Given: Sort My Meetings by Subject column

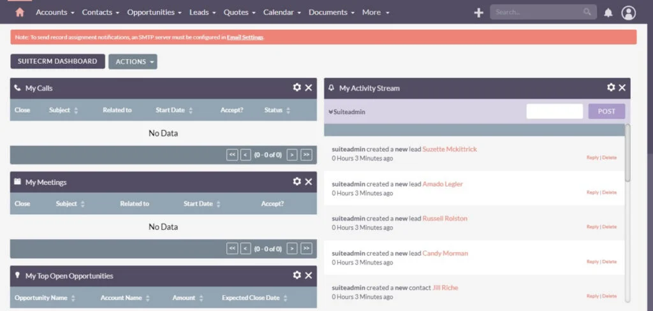Looking at the screenshot, I should 70,203.
